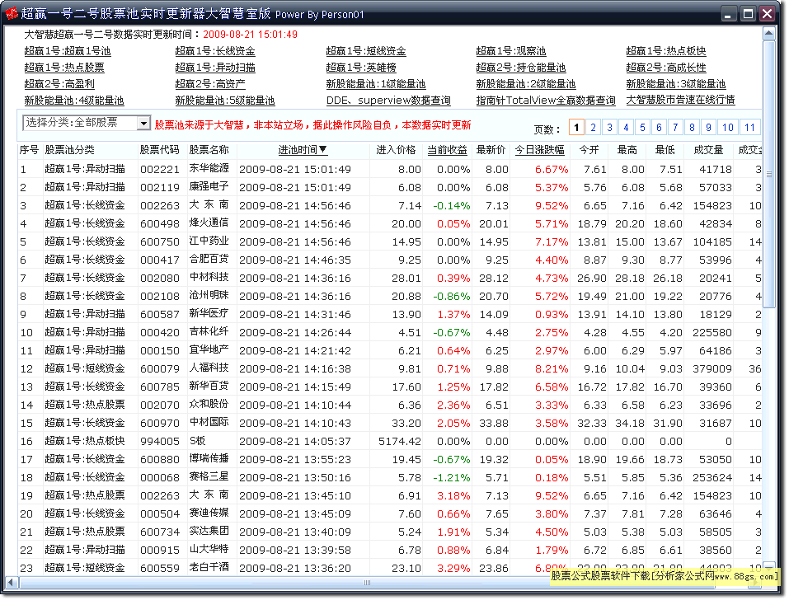Open the 超赢1号:长线资金 link
Screen dimensions: 789x600
215,51
